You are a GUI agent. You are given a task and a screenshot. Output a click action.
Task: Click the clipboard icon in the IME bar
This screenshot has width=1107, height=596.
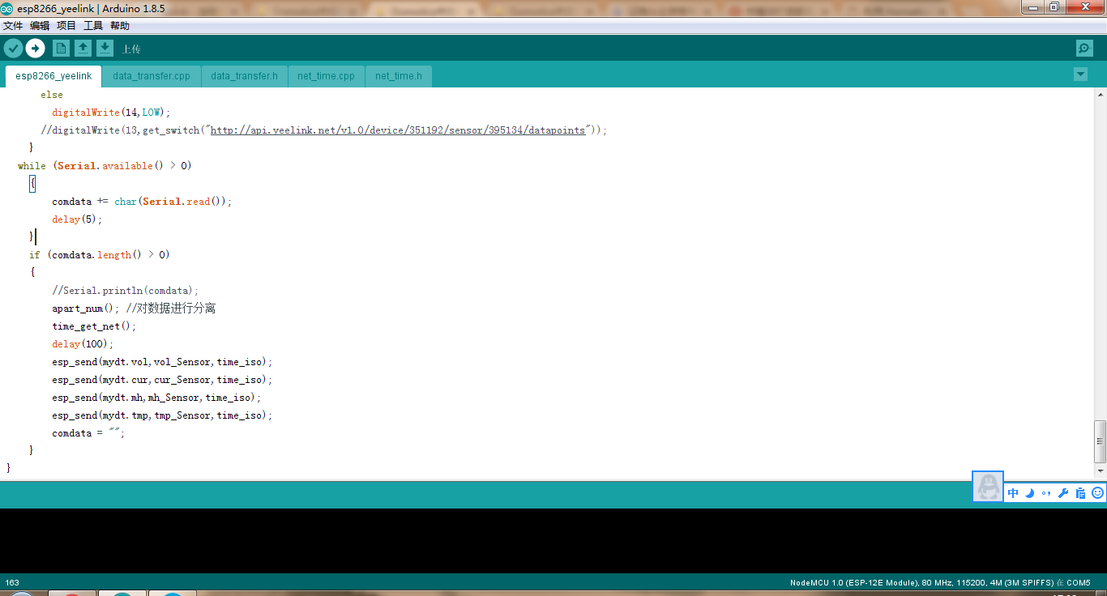[1080, 493]
